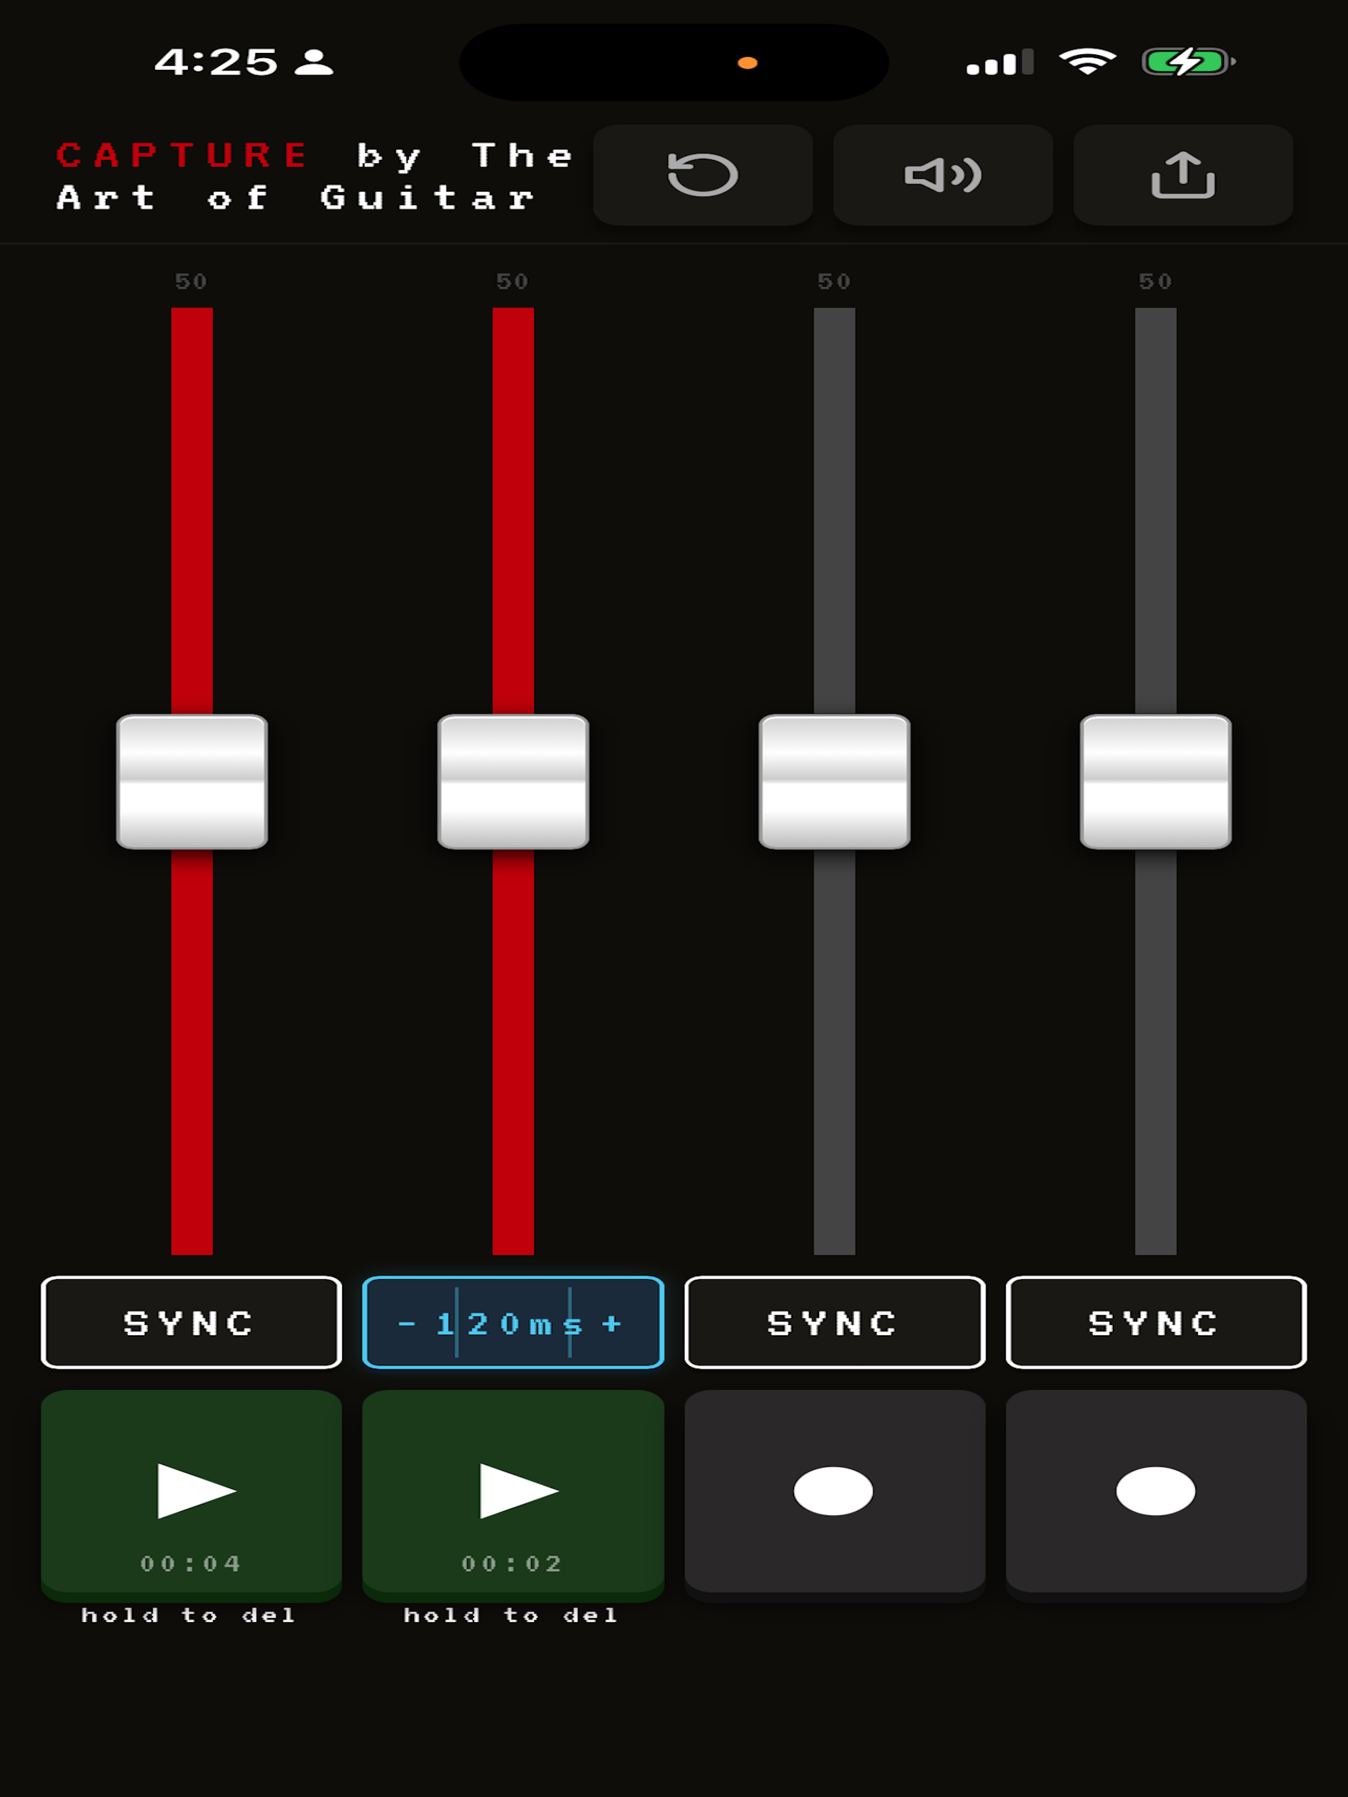Tap the CAPTURE app title
Image resolution: width=1348 pixels, height=1797 pixels.
(x=182, y=155)
